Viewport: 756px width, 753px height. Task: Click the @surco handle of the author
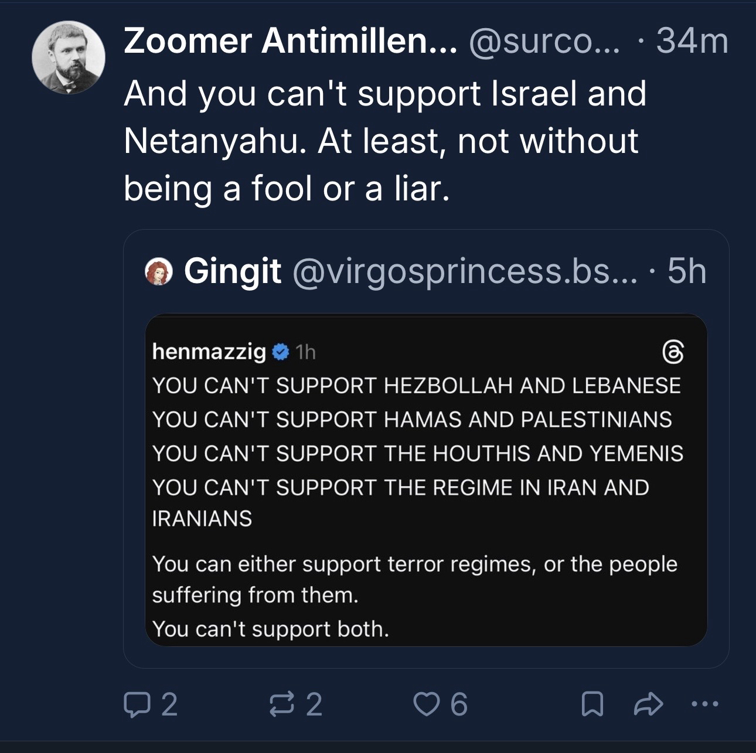tap(543, 42)
